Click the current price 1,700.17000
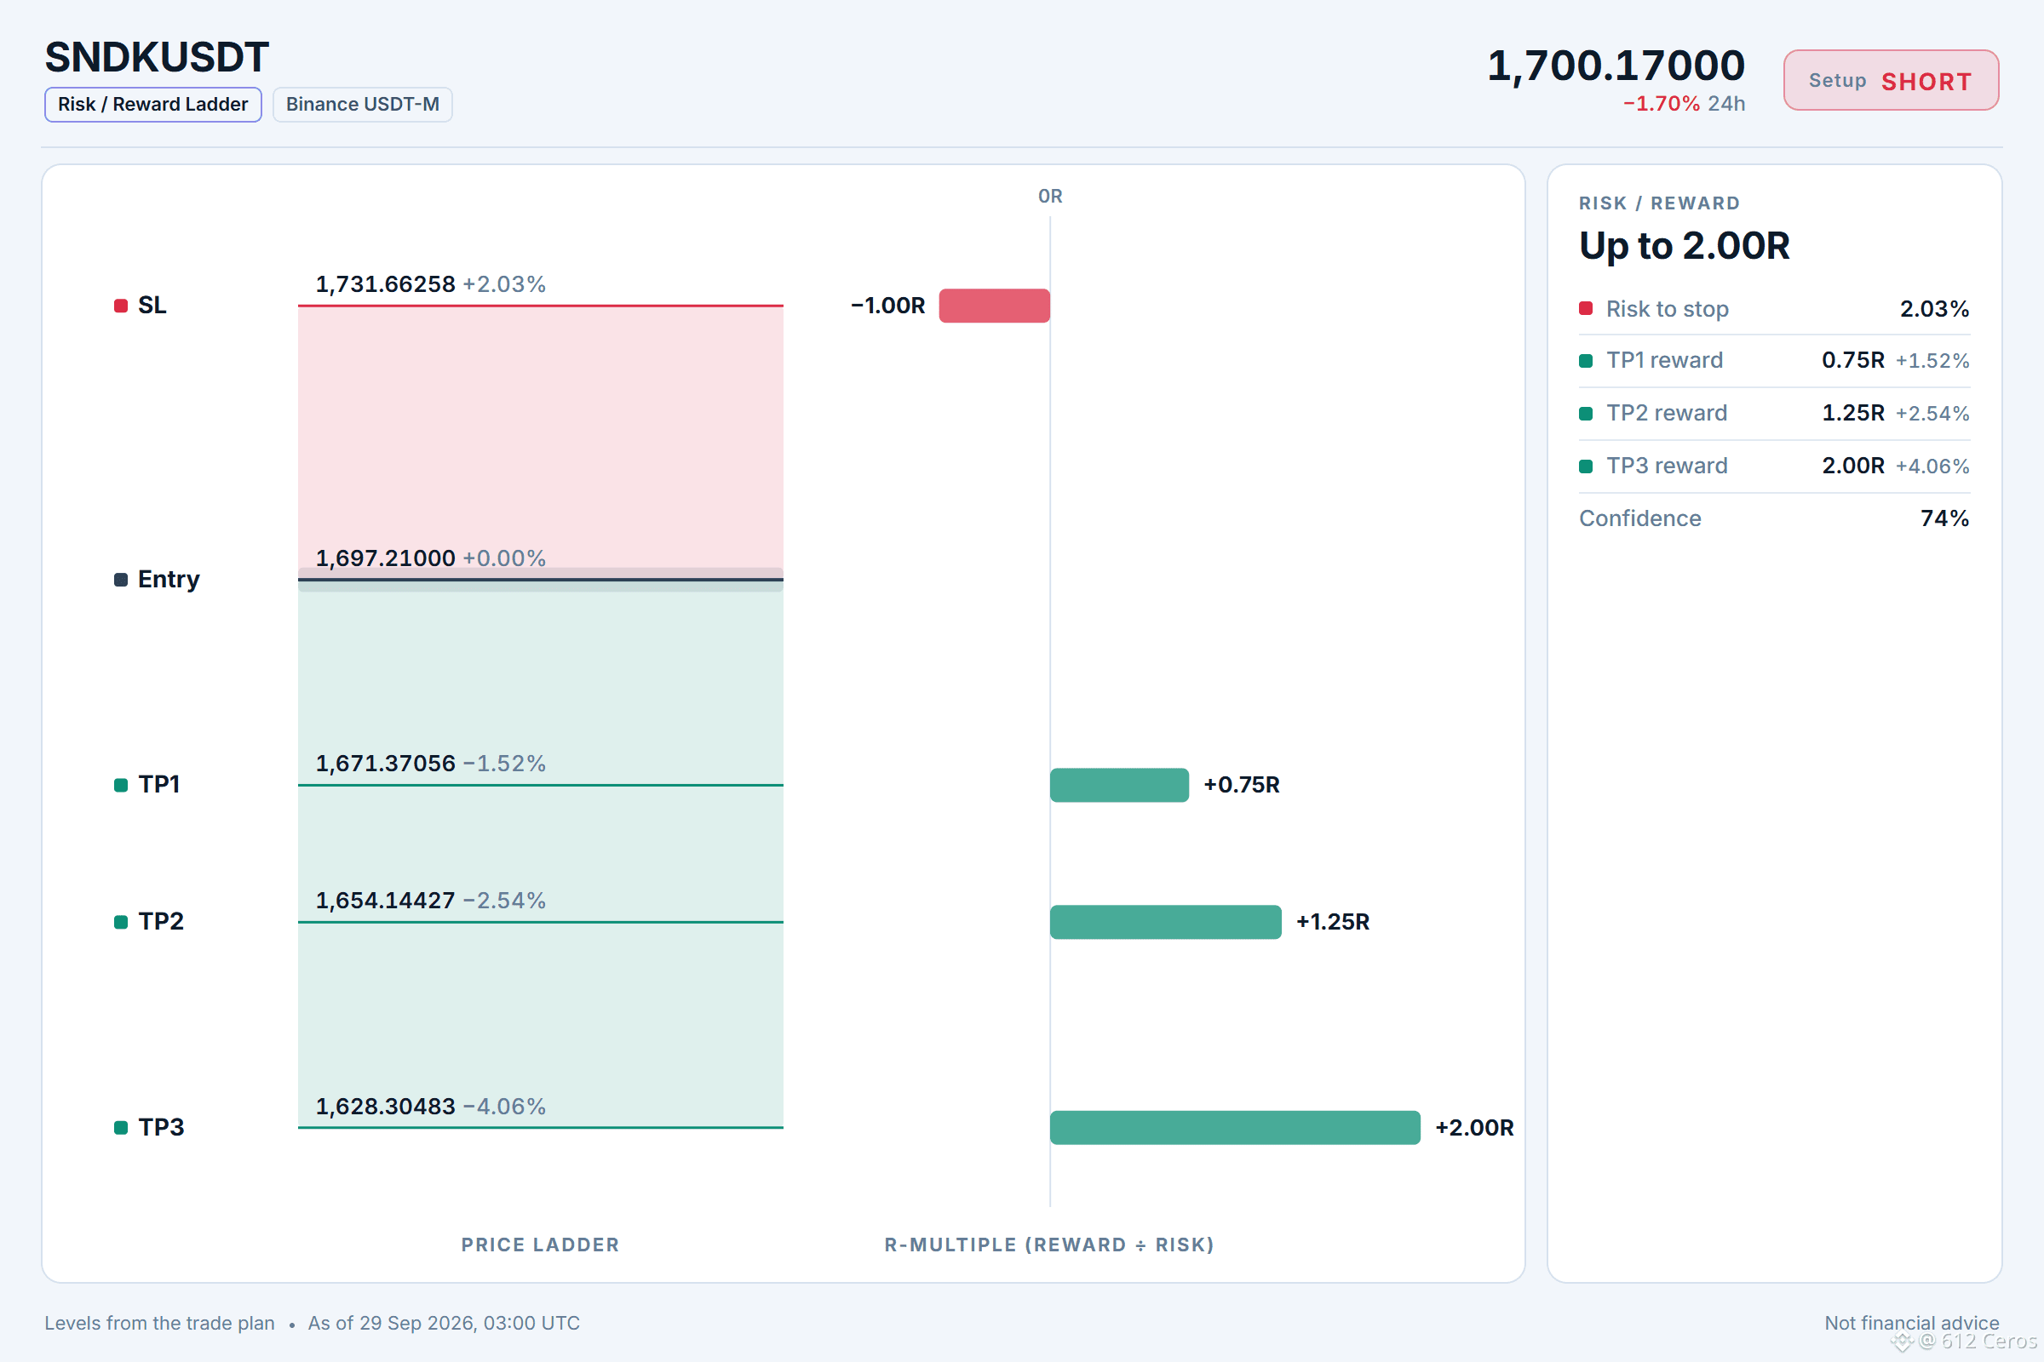The height and width of the screenshot is (1362, 2044). pos(1616,66)
